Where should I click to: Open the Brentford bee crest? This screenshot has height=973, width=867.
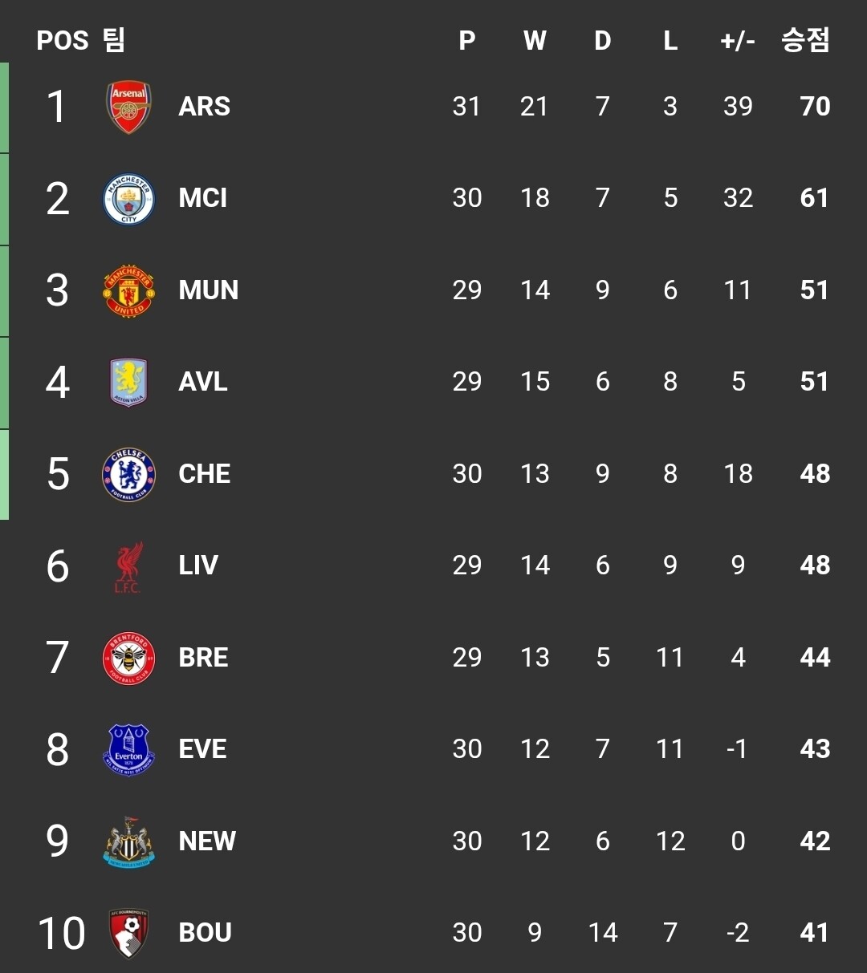pyautogui.click(x=128, y=658)
